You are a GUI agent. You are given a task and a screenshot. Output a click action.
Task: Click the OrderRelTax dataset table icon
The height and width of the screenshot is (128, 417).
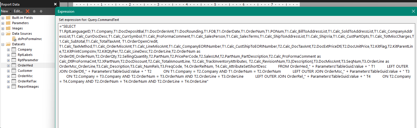(x=14, y=81)
